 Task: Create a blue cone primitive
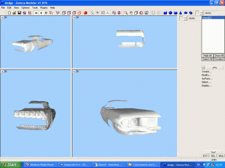click(x=180, y=13)
